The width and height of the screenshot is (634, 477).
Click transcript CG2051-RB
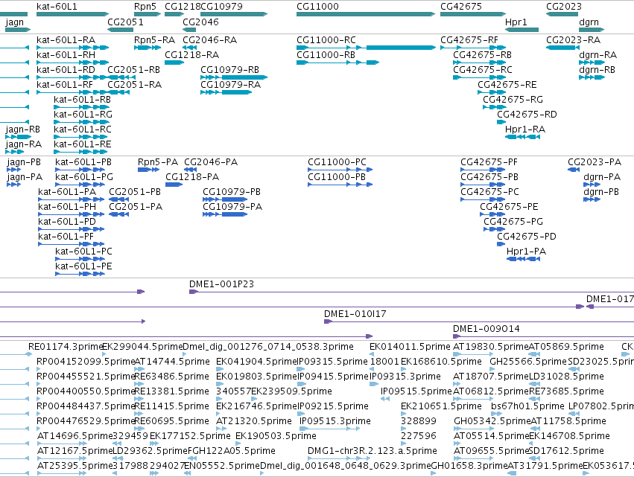(121, 77)
